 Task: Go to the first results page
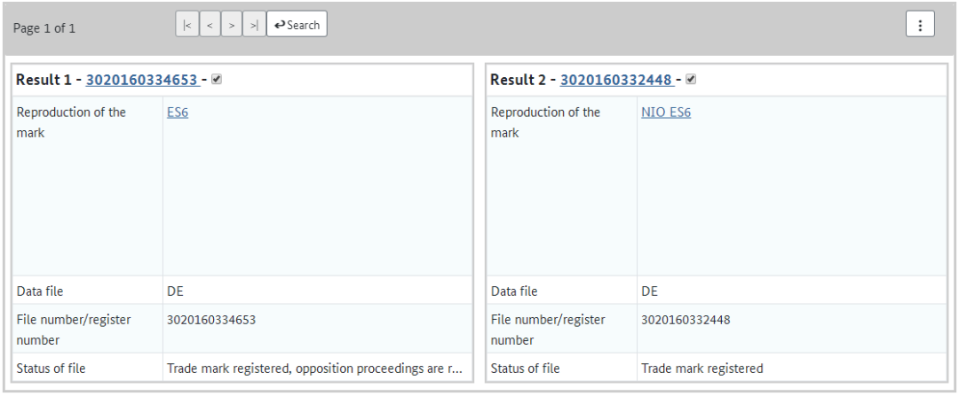pyautogui.click(x=187, y=25)
